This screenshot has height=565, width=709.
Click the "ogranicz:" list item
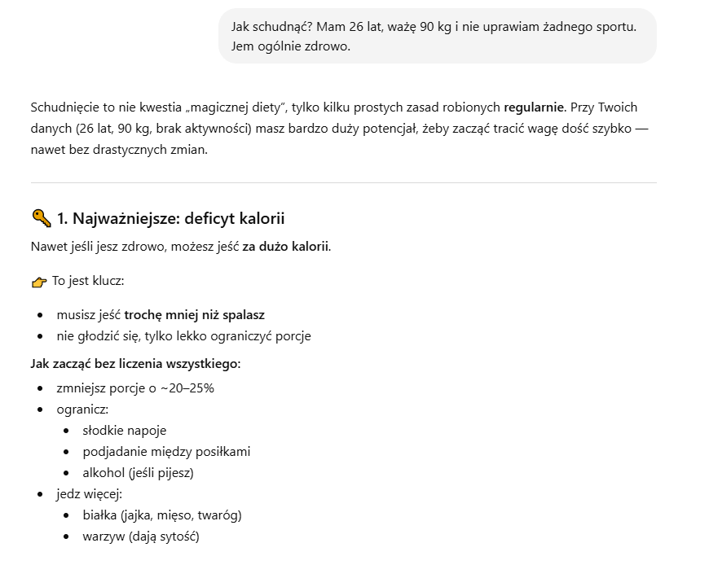coord(82,410)
